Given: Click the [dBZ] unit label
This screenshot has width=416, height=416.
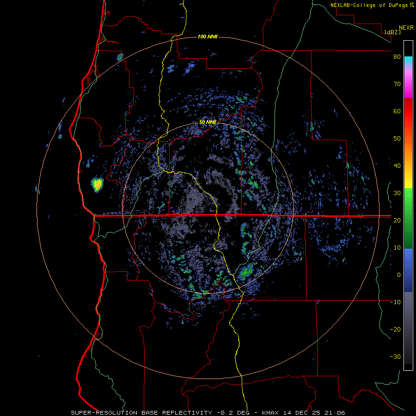Looking at the screenshot, I should (392, 32).
